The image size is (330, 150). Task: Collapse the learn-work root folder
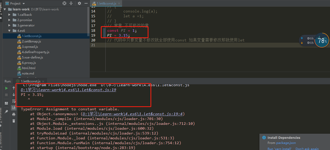coord(5,9)
